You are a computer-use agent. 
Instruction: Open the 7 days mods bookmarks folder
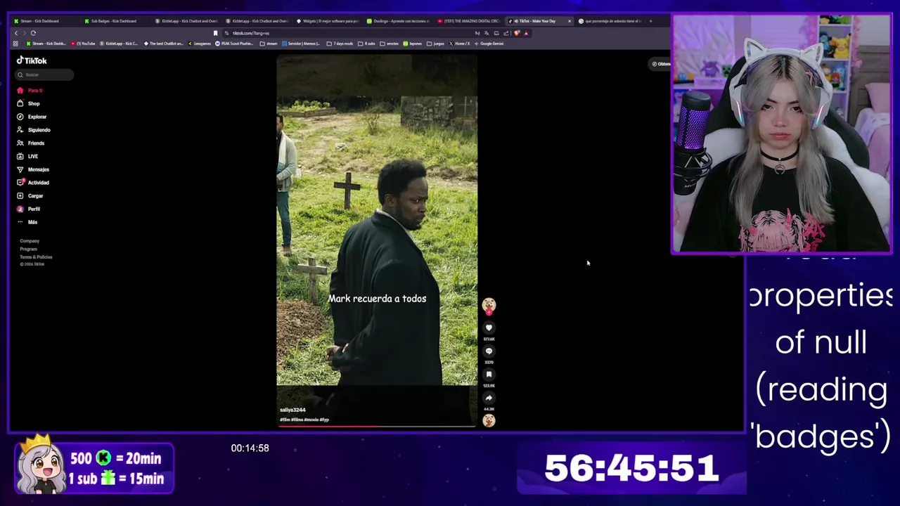coord(340,44)
